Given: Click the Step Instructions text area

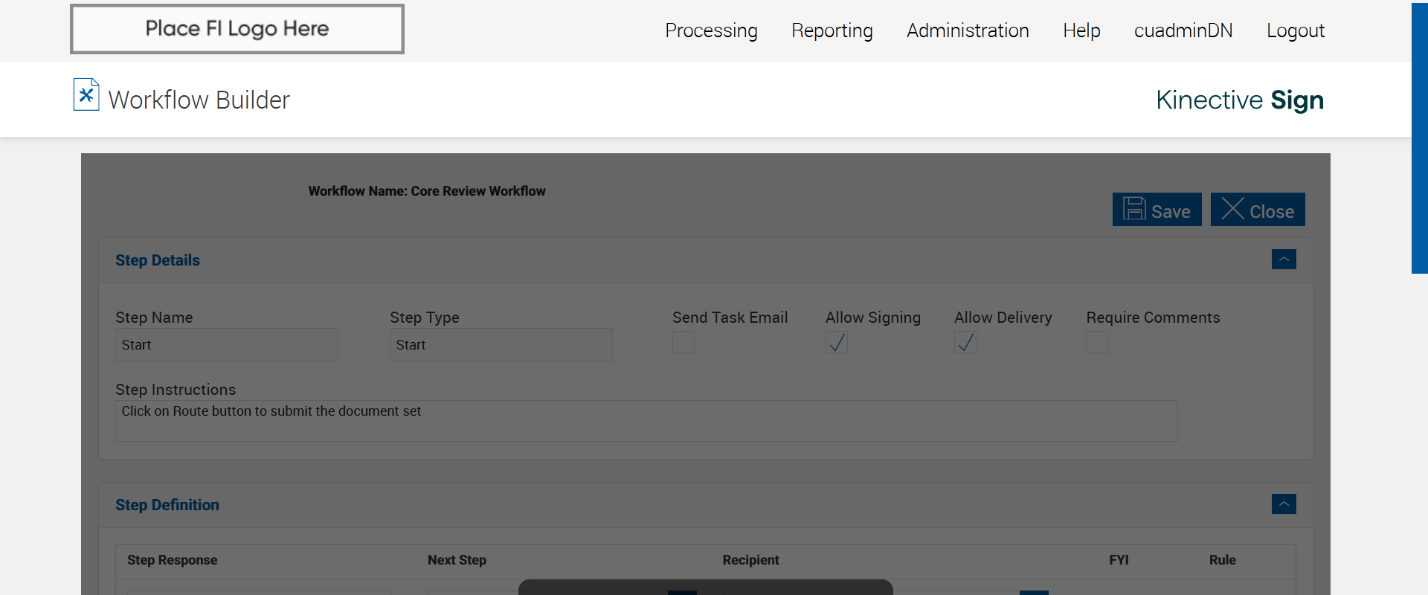Looking at the screenshot, I should 646,421.
